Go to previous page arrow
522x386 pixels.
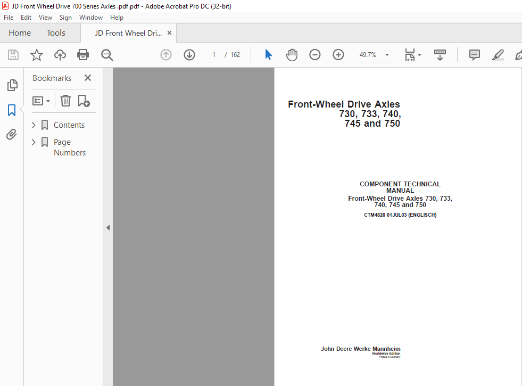tap(166, 55)
